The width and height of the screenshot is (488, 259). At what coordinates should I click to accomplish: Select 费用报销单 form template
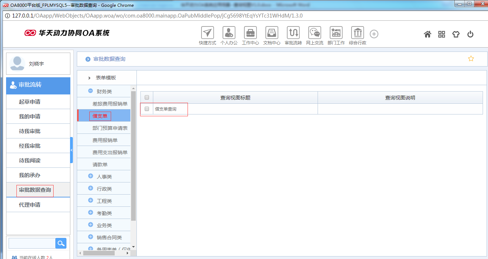(105, 140)
